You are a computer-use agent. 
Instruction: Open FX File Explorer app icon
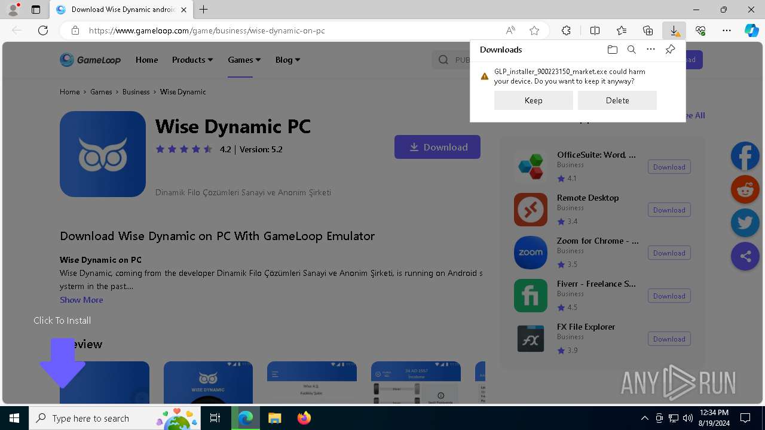(531, 339)
